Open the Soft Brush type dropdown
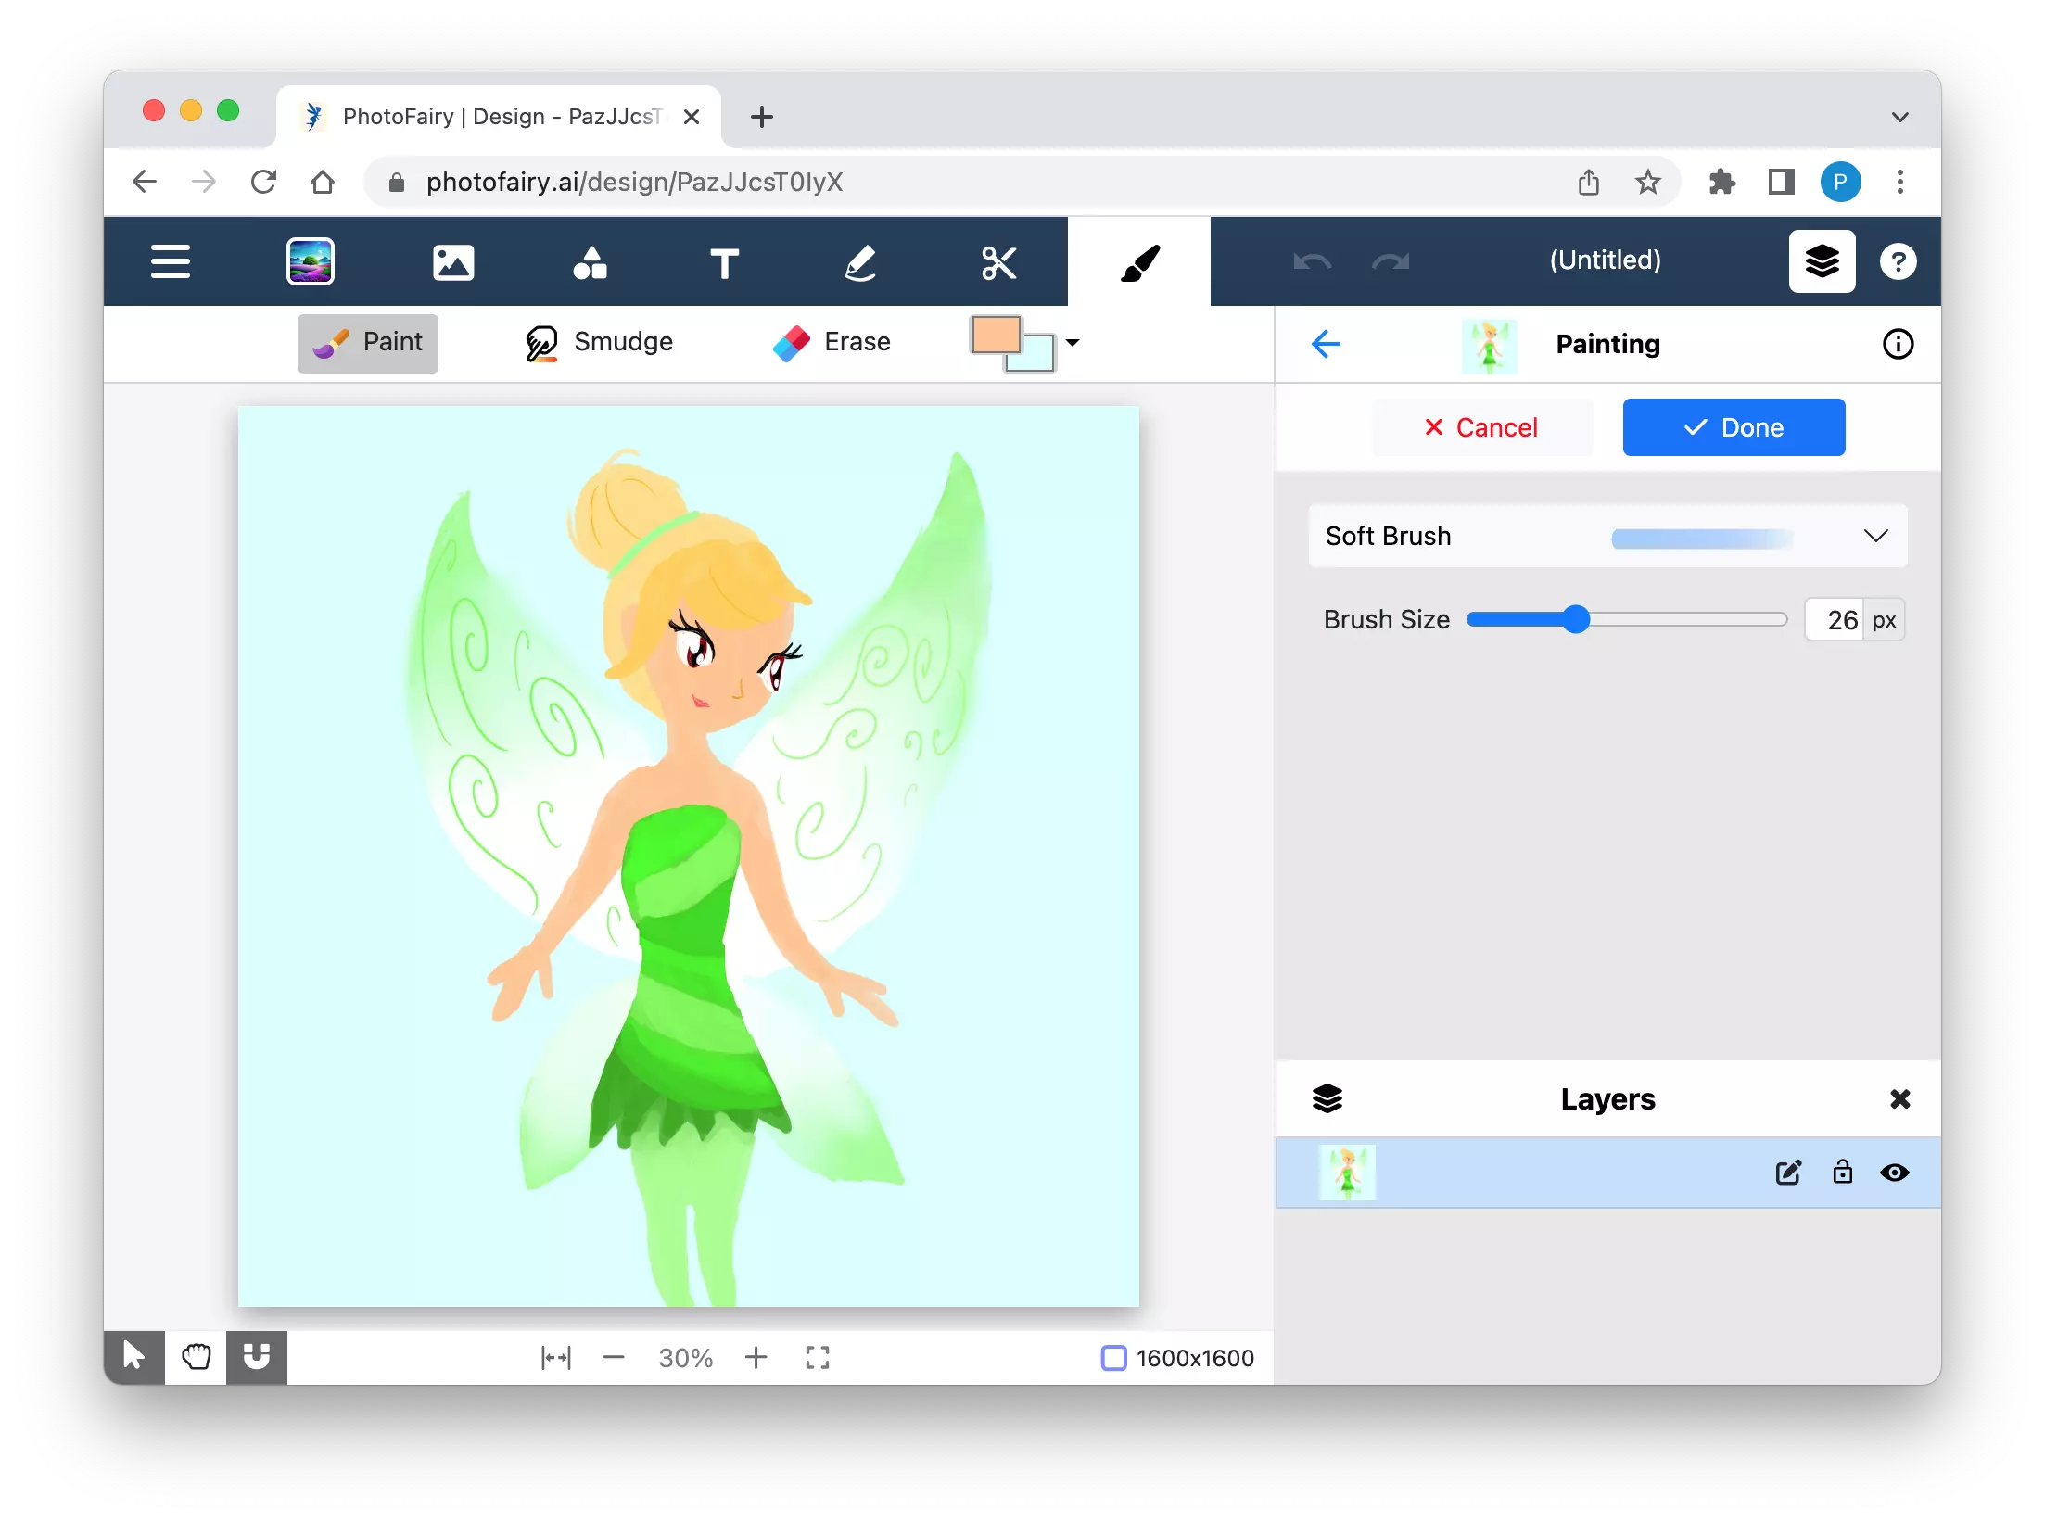2045x1522 pixels. 1607,536
